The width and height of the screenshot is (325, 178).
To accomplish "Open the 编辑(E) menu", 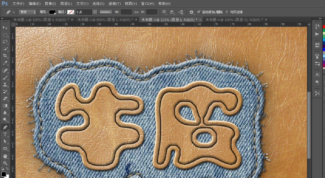I will 34,4.
